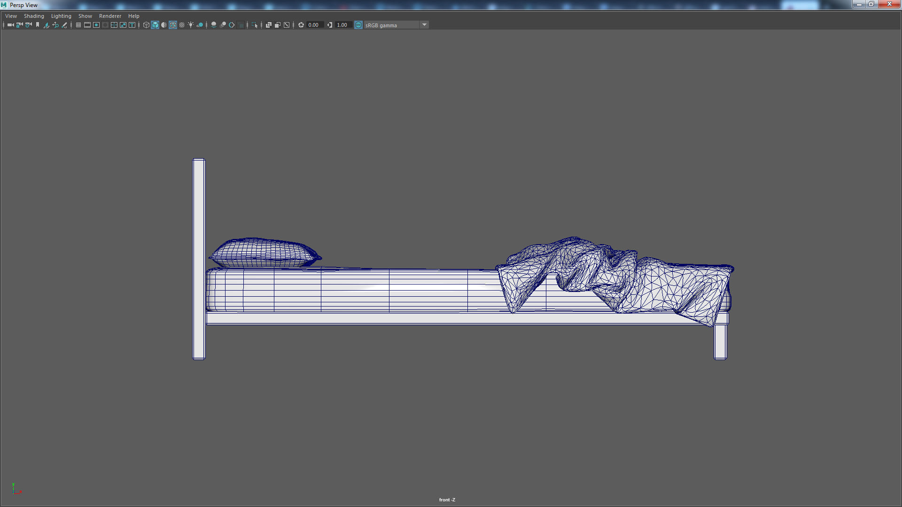Viewport: 902px width, 507px height.
Task: Click the View menu item
Action: [11, 16]
